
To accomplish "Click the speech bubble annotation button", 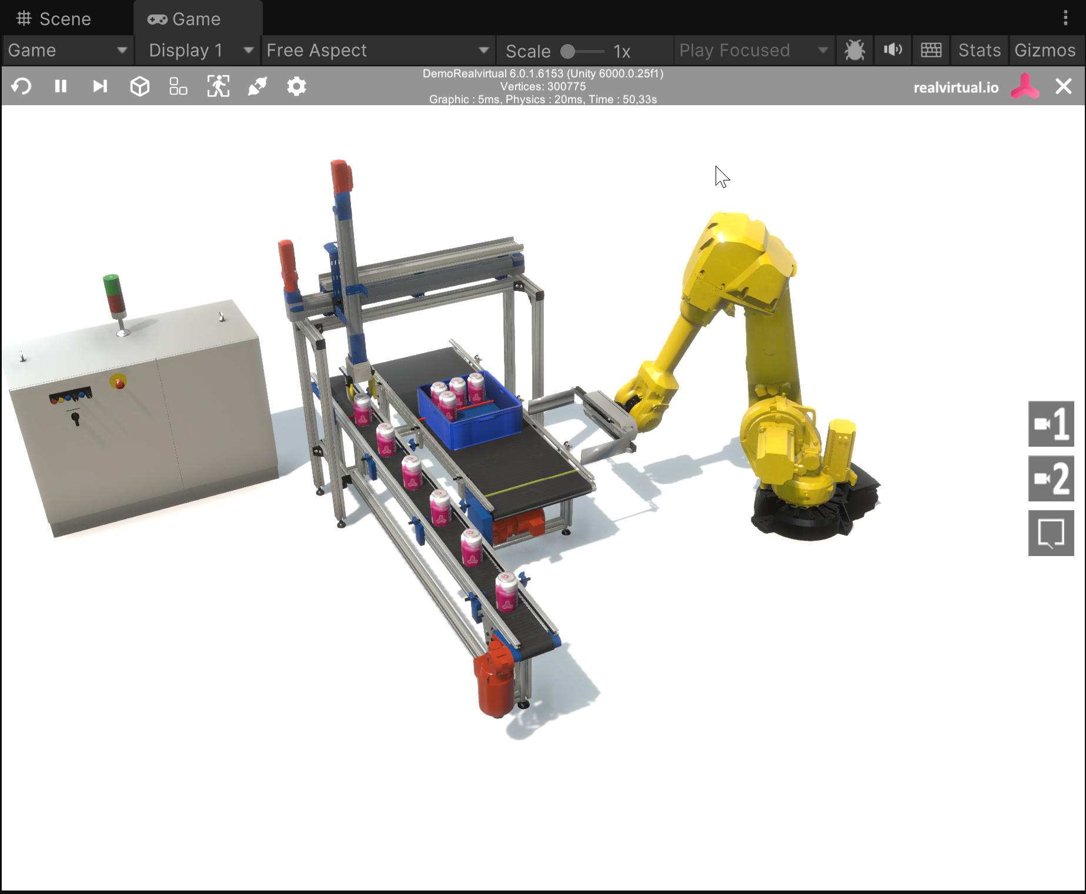I will click(x=1051, y=533).
